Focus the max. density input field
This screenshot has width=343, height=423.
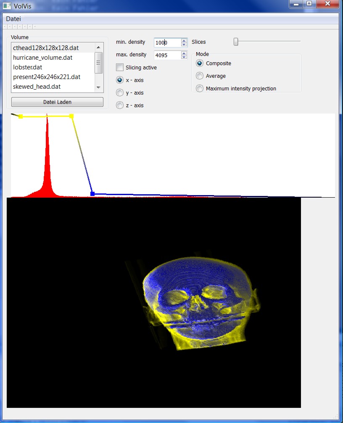pyautogui.click(x=167, y=55)
